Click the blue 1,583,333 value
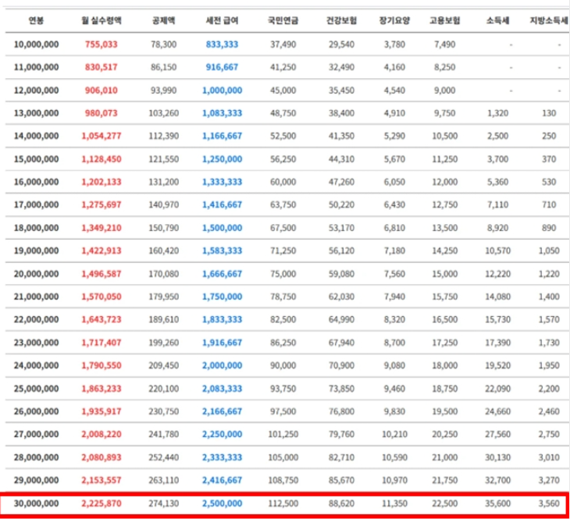 click(222, 251)
